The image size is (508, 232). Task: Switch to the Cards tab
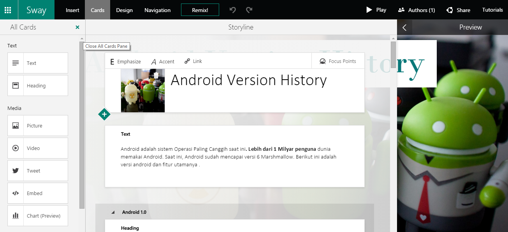pos(97,10)
